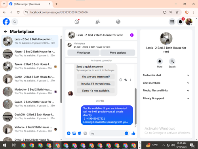
Task: Expand the Chat members section
Action: 166,83
